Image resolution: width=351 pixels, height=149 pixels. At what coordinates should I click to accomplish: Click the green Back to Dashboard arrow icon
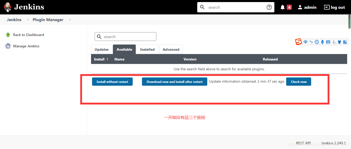point(8,35)
